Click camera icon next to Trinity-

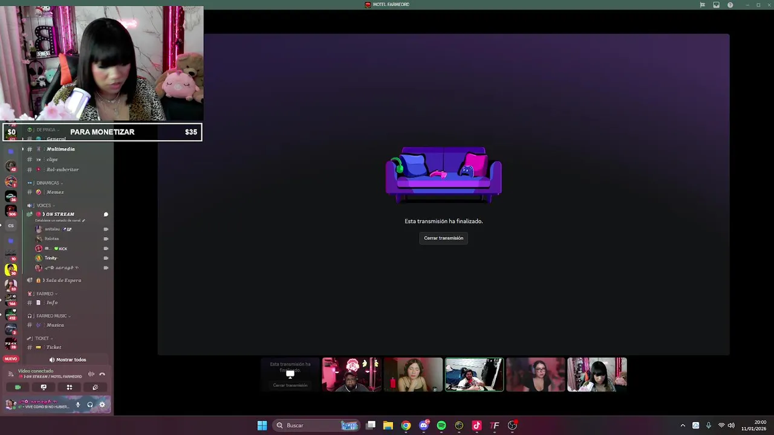pos(106,258)
